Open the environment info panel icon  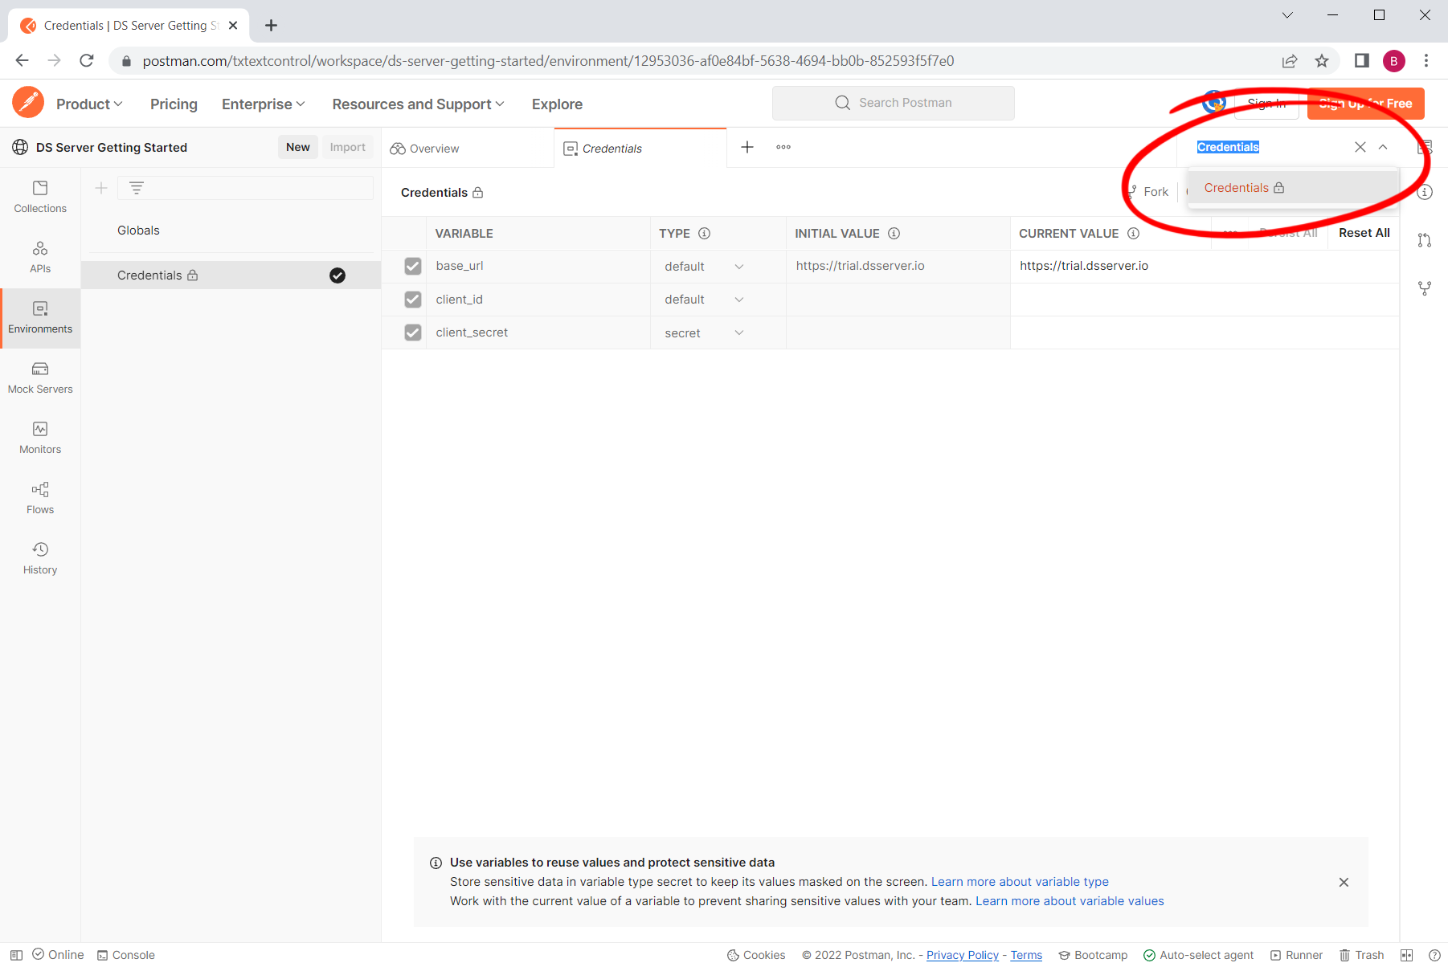click(x=1425, y=192)
